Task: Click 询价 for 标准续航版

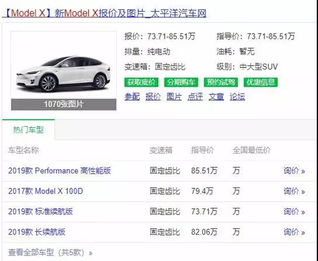Action: (x=294, y=212)
